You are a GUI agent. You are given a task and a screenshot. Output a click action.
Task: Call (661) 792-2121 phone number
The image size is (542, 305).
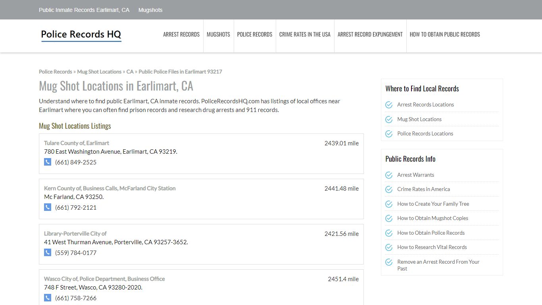(76, 207)
